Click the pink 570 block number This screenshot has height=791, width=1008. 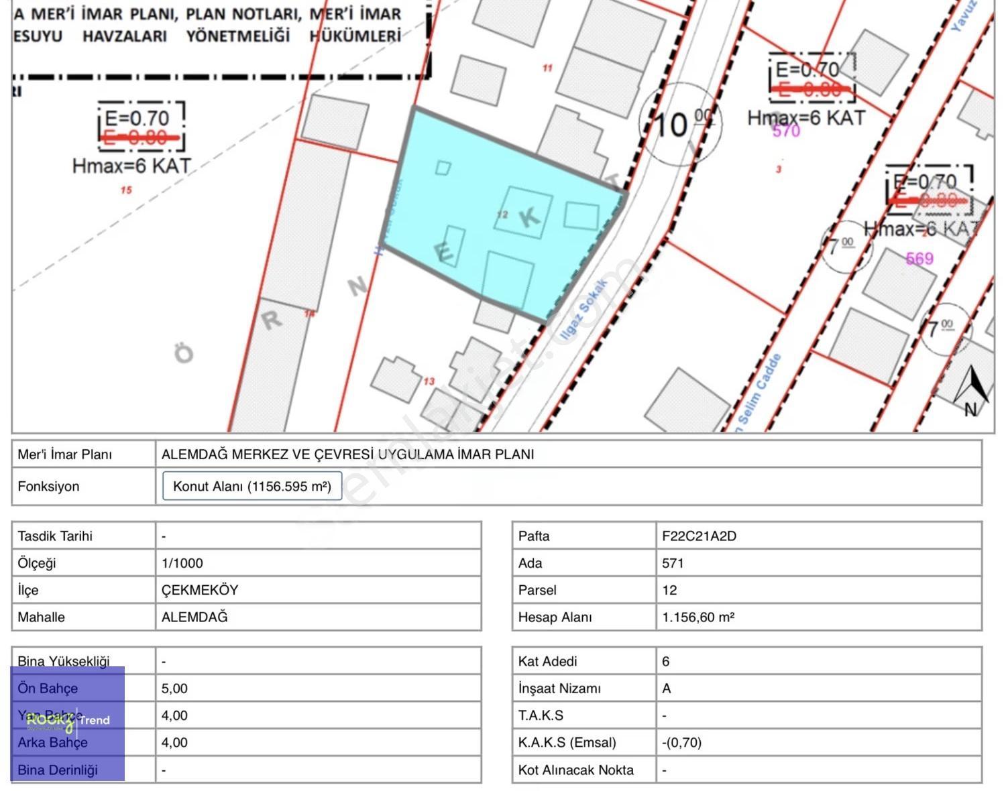(x=786, y=131)
